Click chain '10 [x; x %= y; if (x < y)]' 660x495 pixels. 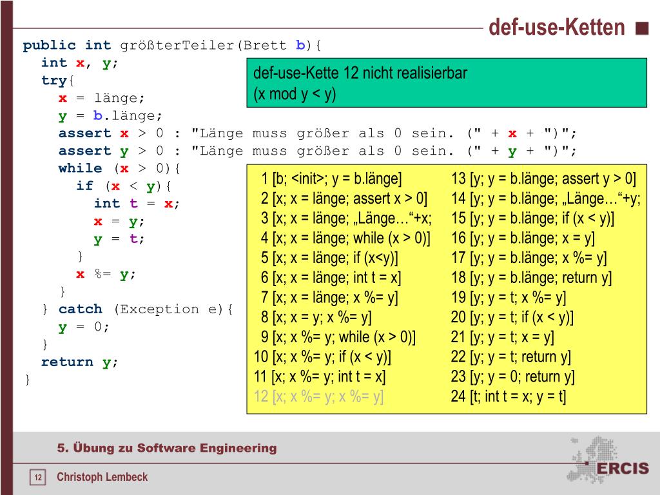[x=322, y=357]
